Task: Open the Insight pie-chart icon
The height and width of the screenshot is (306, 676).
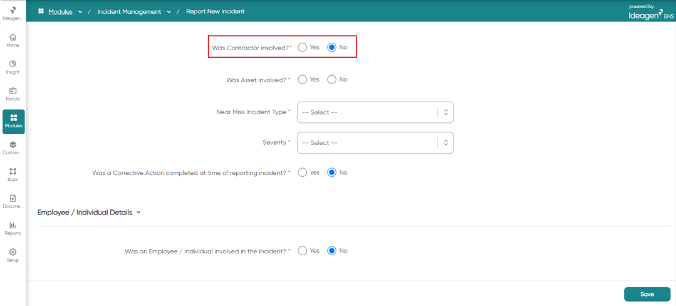Action: point(13,64)
